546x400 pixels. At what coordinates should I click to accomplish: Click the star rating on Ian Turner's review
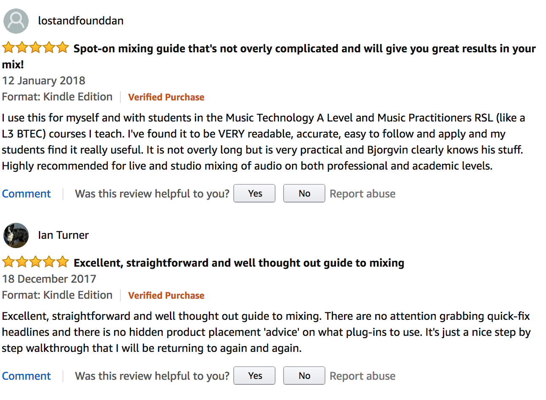(x=35, y=262)
